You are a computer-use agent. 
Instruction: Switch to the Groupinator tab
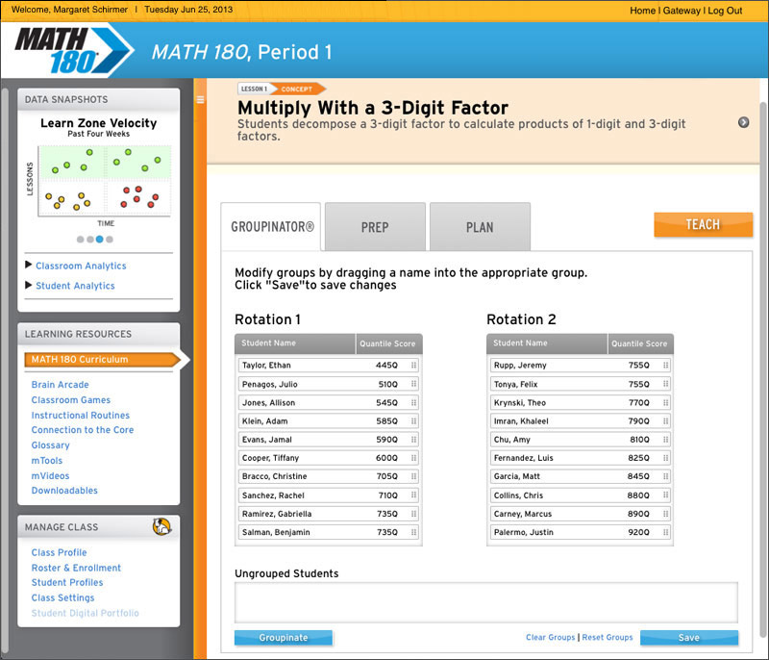point(271,227)
